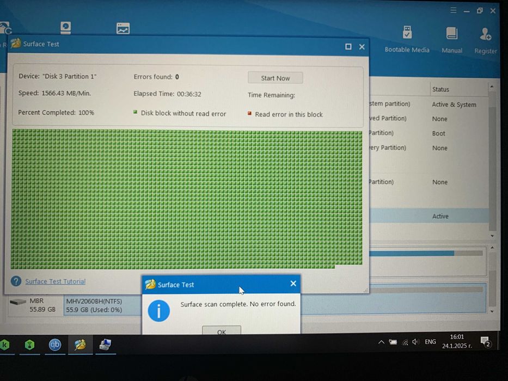Click disk map scroll down arrow
Viewport: 508px width, 381px height.
pyautogui.click(x=492, y=311)
